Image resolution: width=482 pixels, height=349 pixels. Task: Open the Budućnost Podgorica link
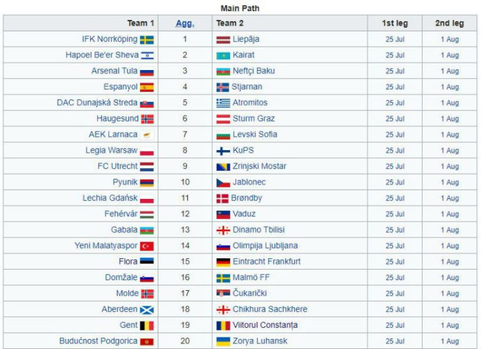(x=99, y=341)
